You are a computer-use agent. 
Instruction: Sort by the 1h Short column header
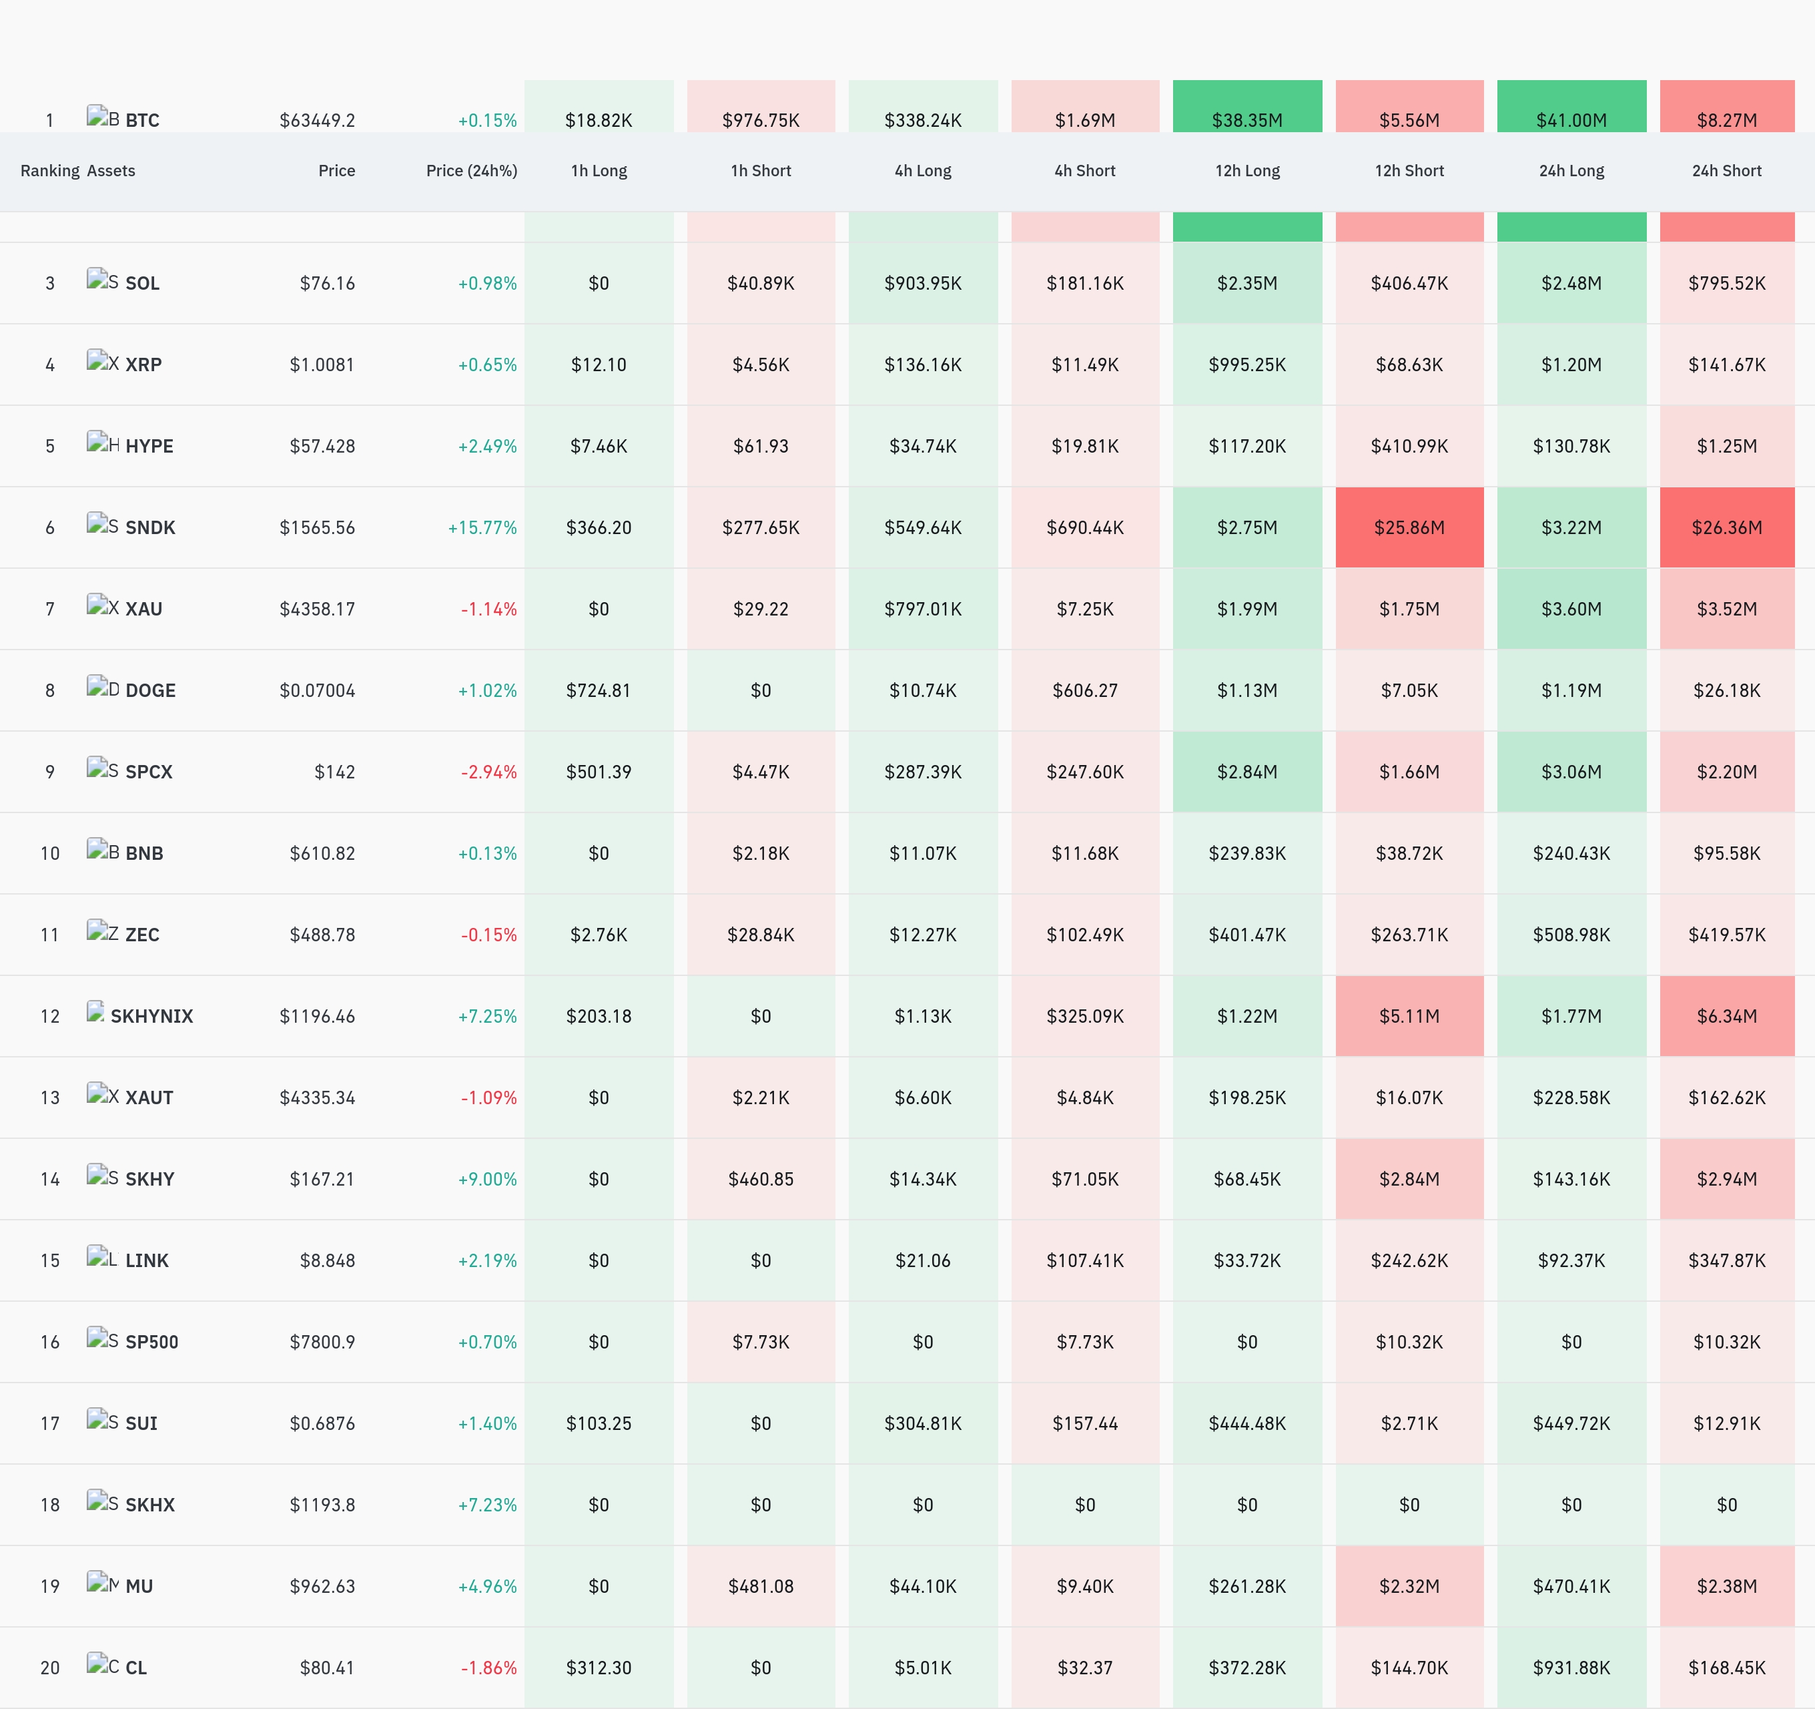(x=761, y=171)
